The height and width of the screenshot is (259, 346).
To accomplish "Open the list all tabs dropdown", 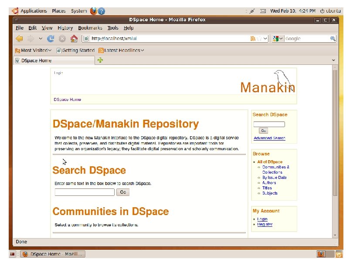I will coord(333,60).
